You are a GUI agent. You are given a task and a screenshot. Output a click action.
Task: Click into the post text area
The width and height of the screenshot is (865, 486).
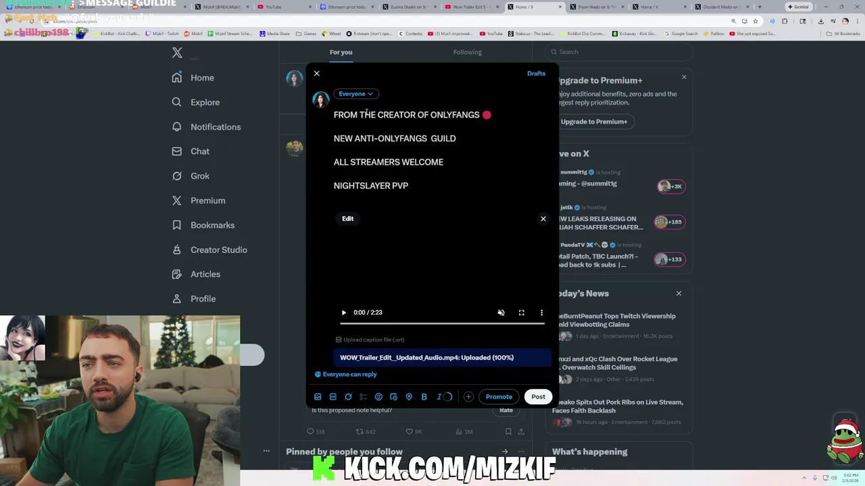tap(441, 150)
